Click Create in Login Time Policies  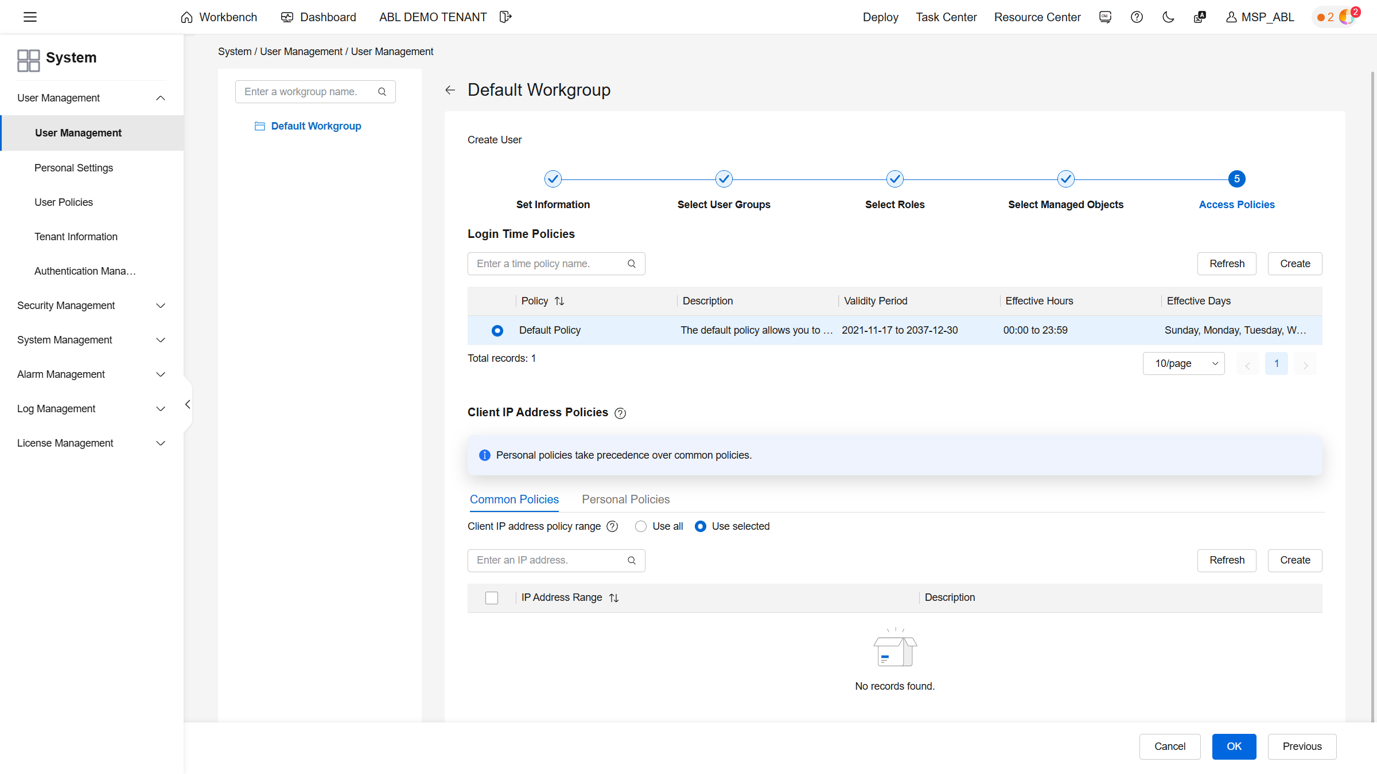1295,264
